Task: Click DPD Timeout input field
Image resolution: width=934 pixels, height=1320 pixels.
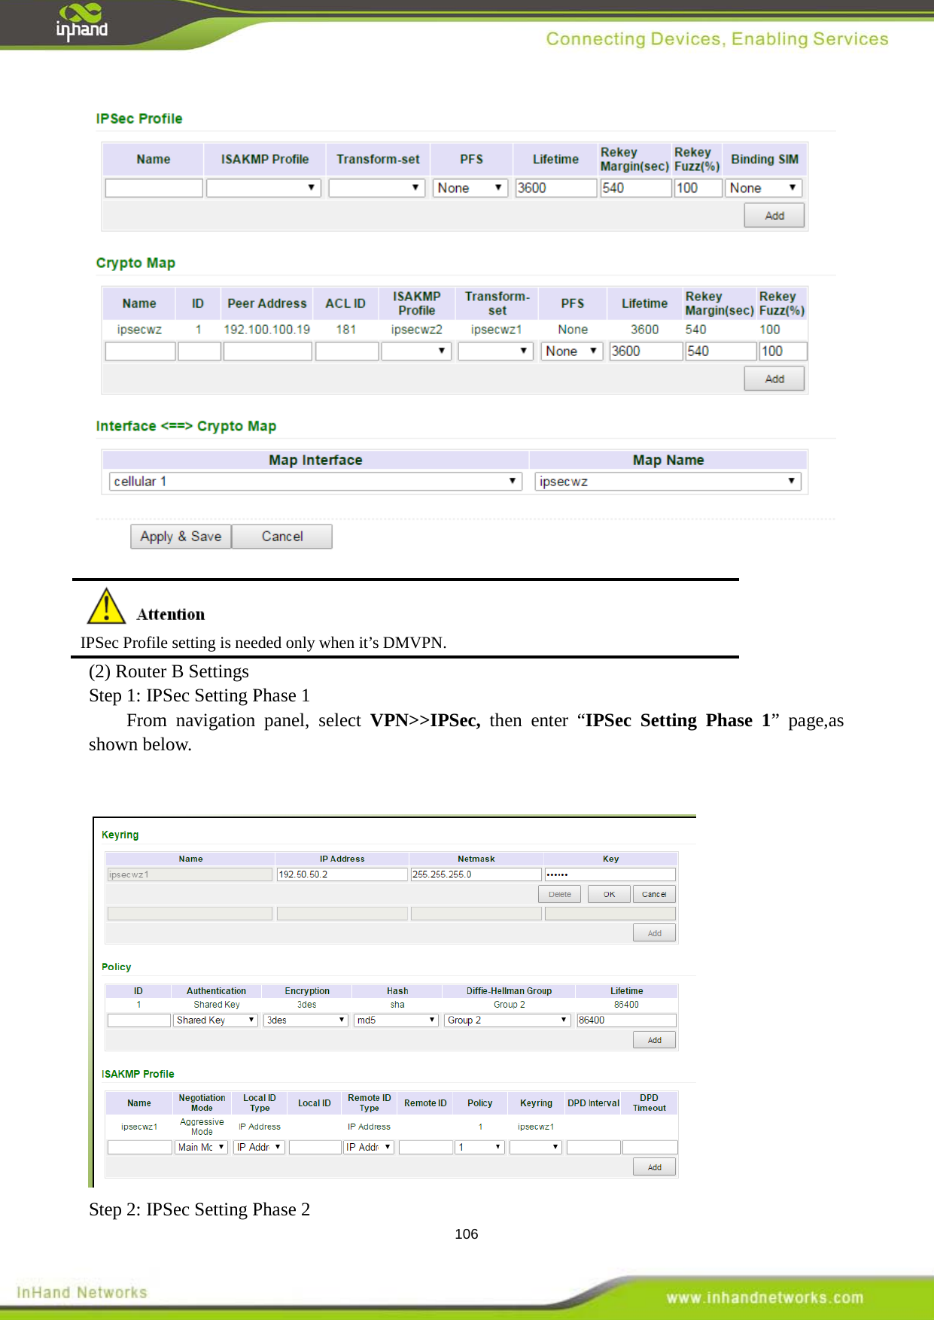Action: coord(650,1147)
